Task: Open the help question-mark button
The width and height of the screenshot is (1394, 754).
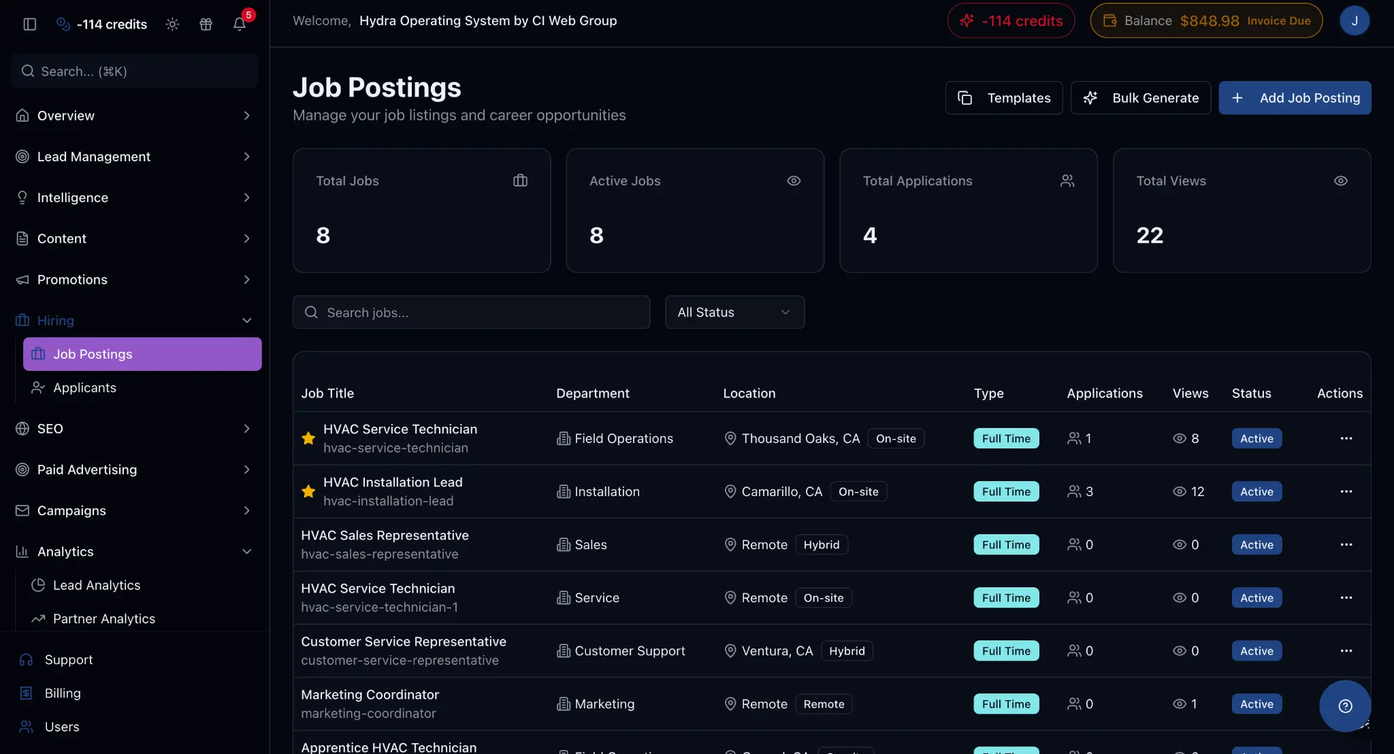Action: click(x=1345, y=706)
